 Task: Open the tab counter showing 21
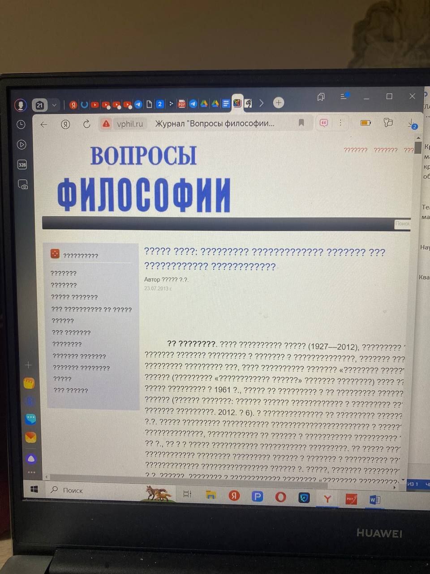40,105
